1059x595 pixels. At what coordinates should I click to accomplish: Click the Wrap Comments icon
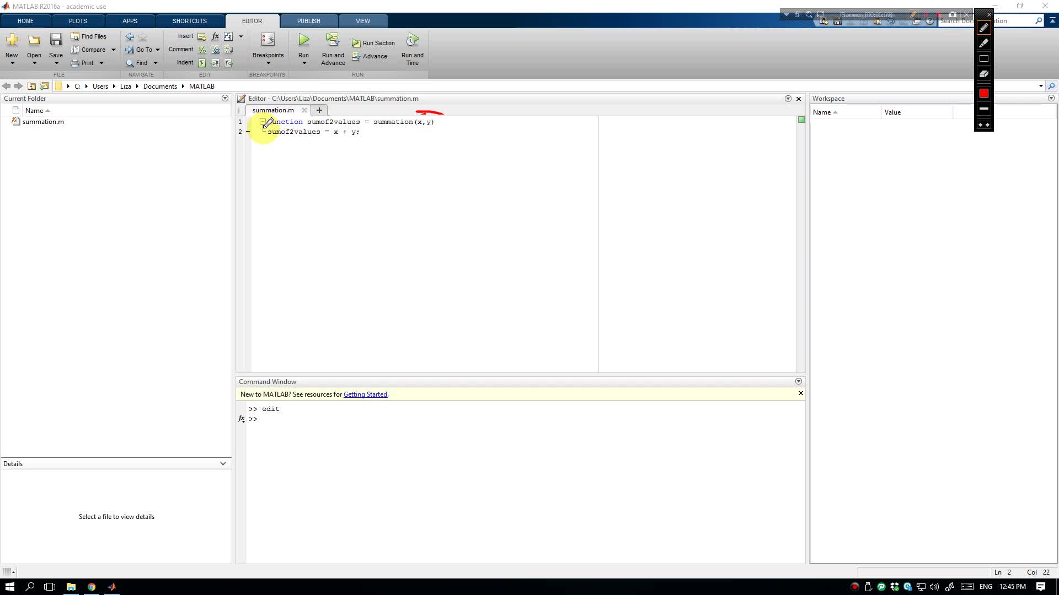228,50
